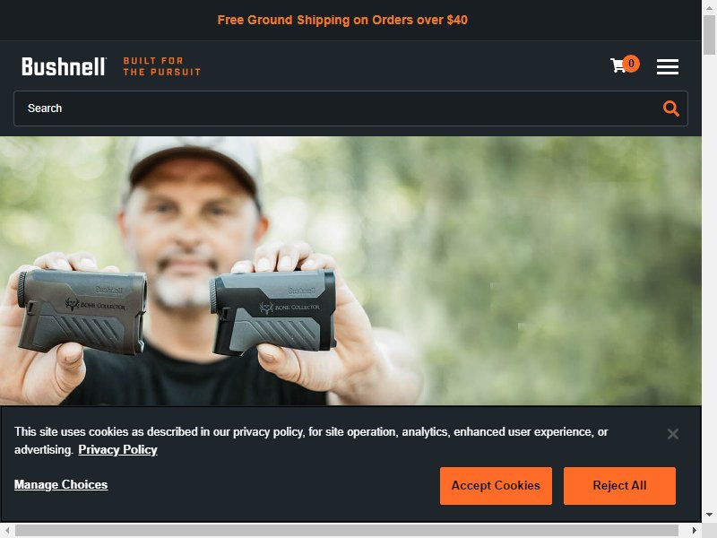The height and width of the screenshot is (538, 717).
Task: Open Manage Choices link
Action: tap(61, 484)
